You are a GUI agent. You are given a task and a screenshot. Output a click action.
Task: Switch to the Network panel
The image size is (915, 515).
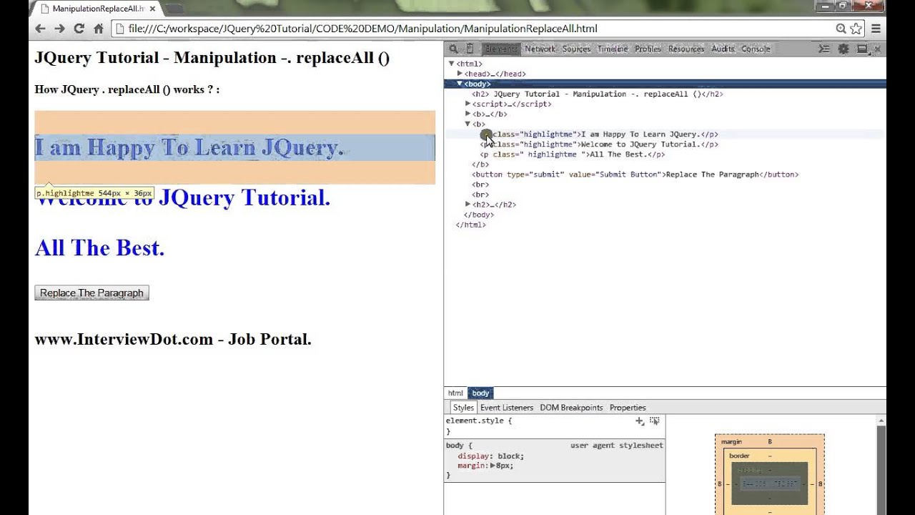540,49
